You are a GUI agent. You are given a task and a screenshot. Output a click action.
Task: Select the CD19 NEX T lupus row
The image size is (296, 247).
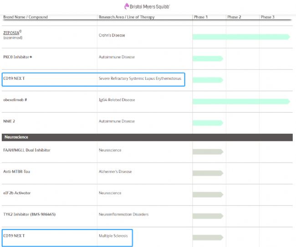tap(93, 79)
